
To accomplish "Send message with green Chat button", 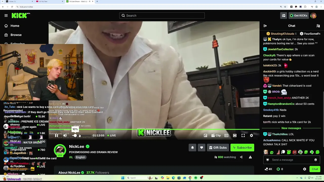I will coord(315,169).
